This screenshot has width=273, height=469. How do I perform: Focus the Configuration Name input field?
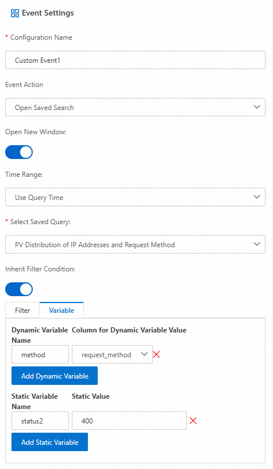coord(135,60)
